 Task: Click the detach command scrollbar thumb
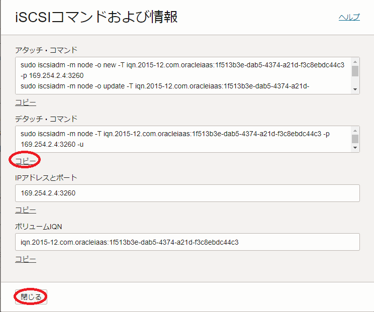coord(355,138)
